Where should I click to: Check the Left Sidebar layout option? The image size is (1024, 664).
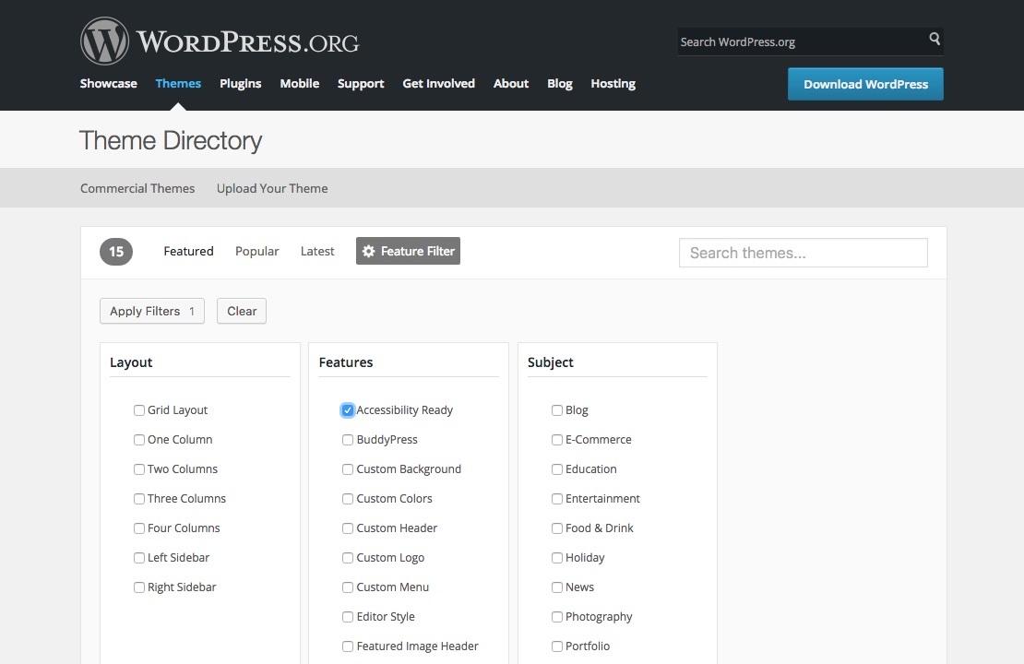[x=139, y=558]
